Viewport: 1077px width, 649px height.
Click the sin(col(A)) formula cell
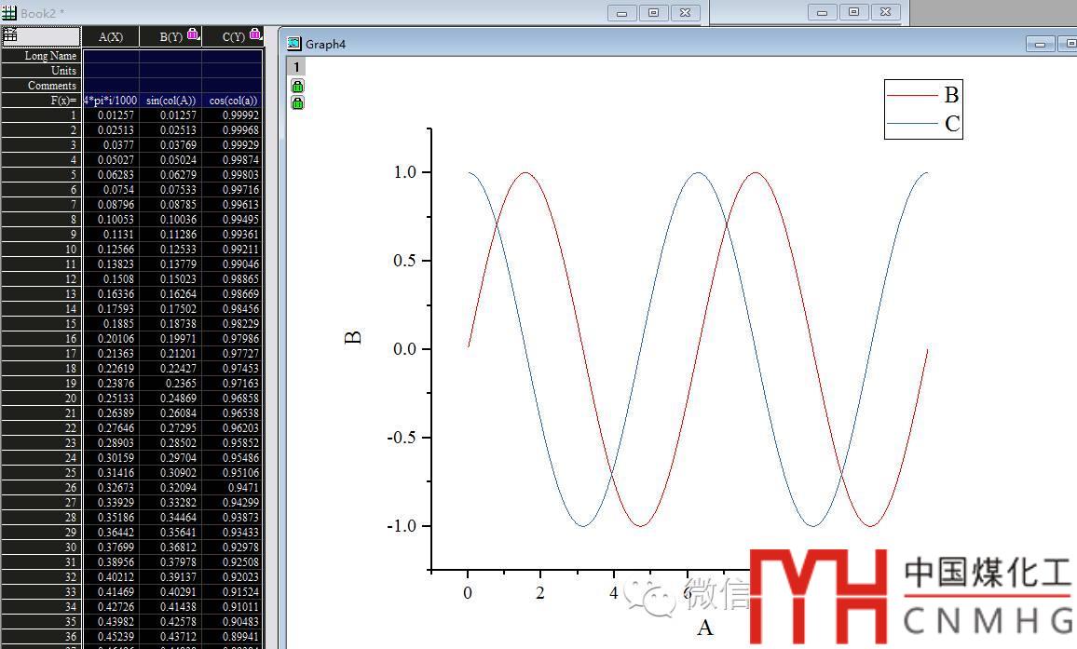pos(170,101)
